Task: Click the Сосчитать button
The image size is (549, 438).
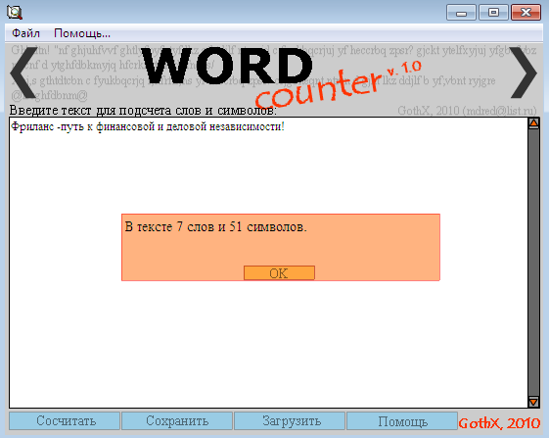Action: [65, 420]
